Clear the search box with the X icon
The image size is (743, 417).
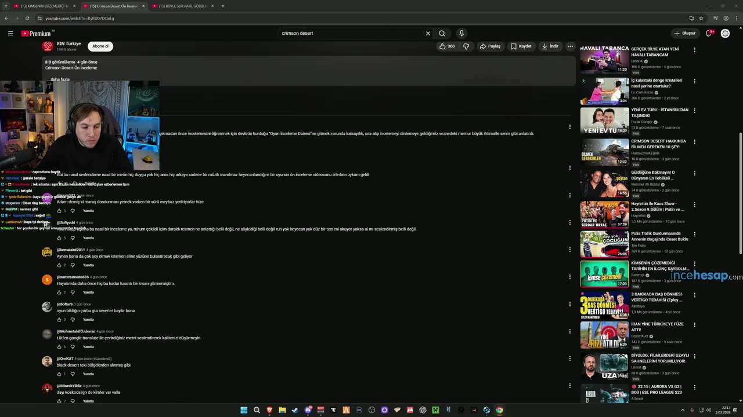(428, 34)
